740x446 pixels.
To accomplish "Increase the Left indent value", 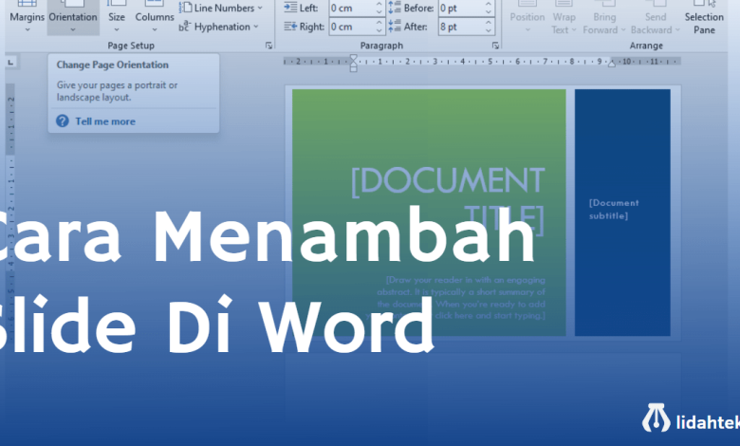I will 379,5.
